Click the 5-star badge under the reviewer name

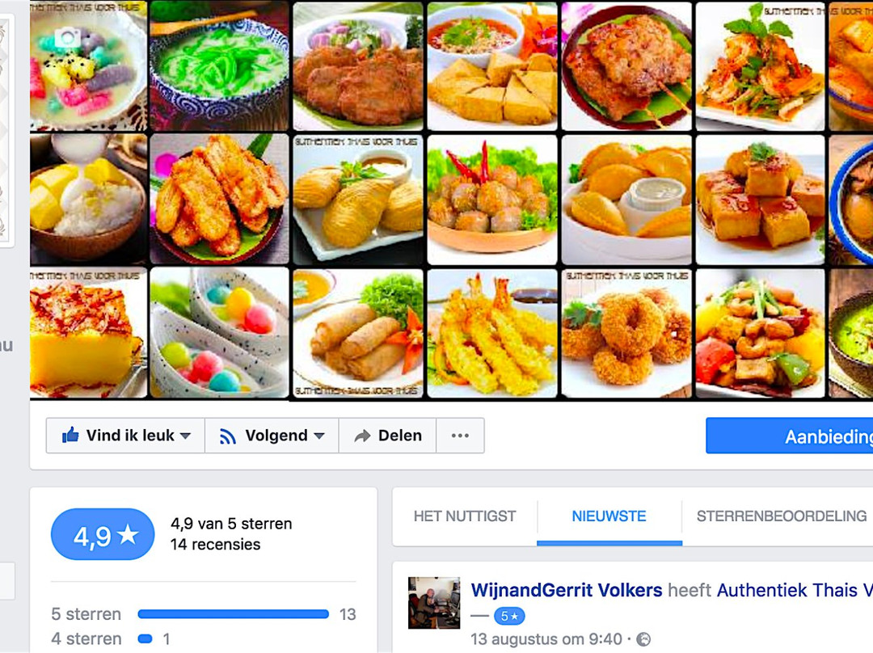[x=509, y=617]
